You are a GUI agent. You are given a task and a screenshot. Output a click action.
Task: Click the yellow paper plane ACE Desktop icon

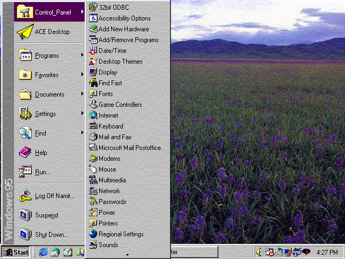click(25, 32)
